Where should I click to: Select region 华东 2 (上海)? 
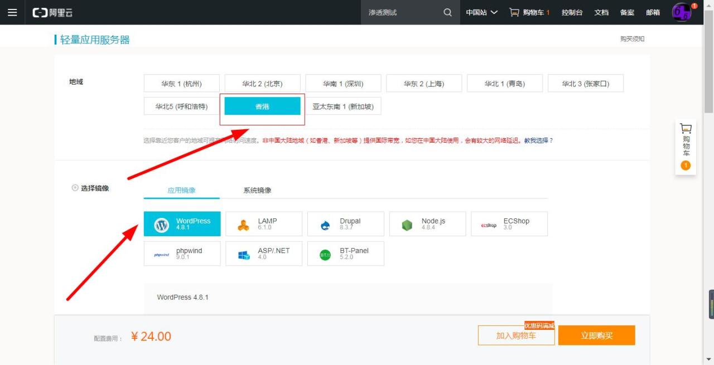[424, 84]
